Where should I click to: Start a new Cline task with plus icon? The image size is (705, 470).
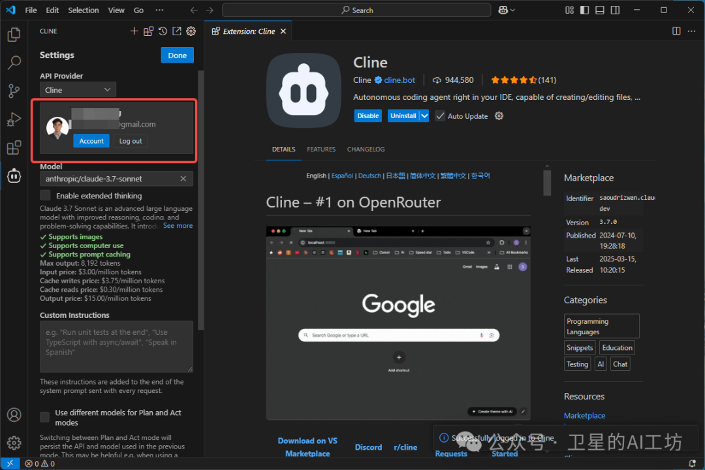pos(134,31)
